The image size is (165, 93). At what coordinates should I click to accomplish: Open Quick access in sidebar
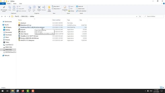8,22
